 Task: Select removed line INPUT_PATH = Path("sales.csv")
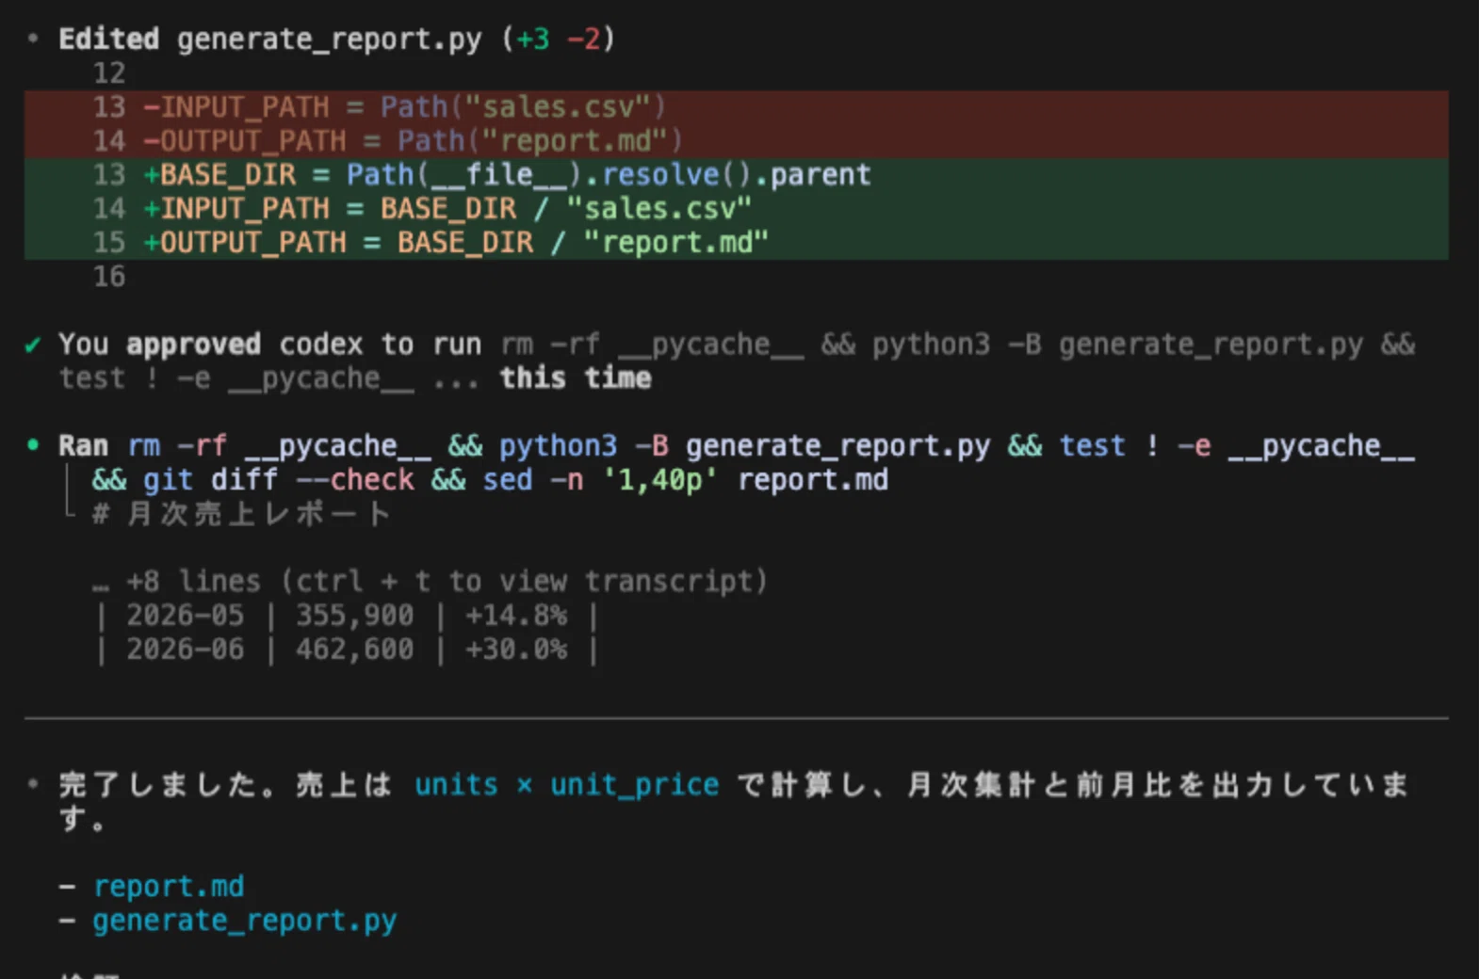[x=736, y=106]
